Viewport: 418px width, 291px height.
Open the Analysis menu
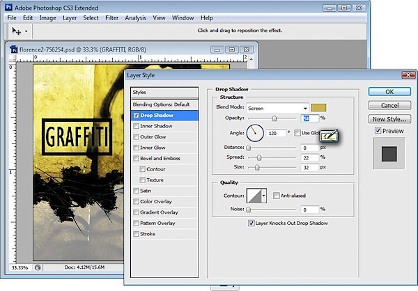coord(135,18)
